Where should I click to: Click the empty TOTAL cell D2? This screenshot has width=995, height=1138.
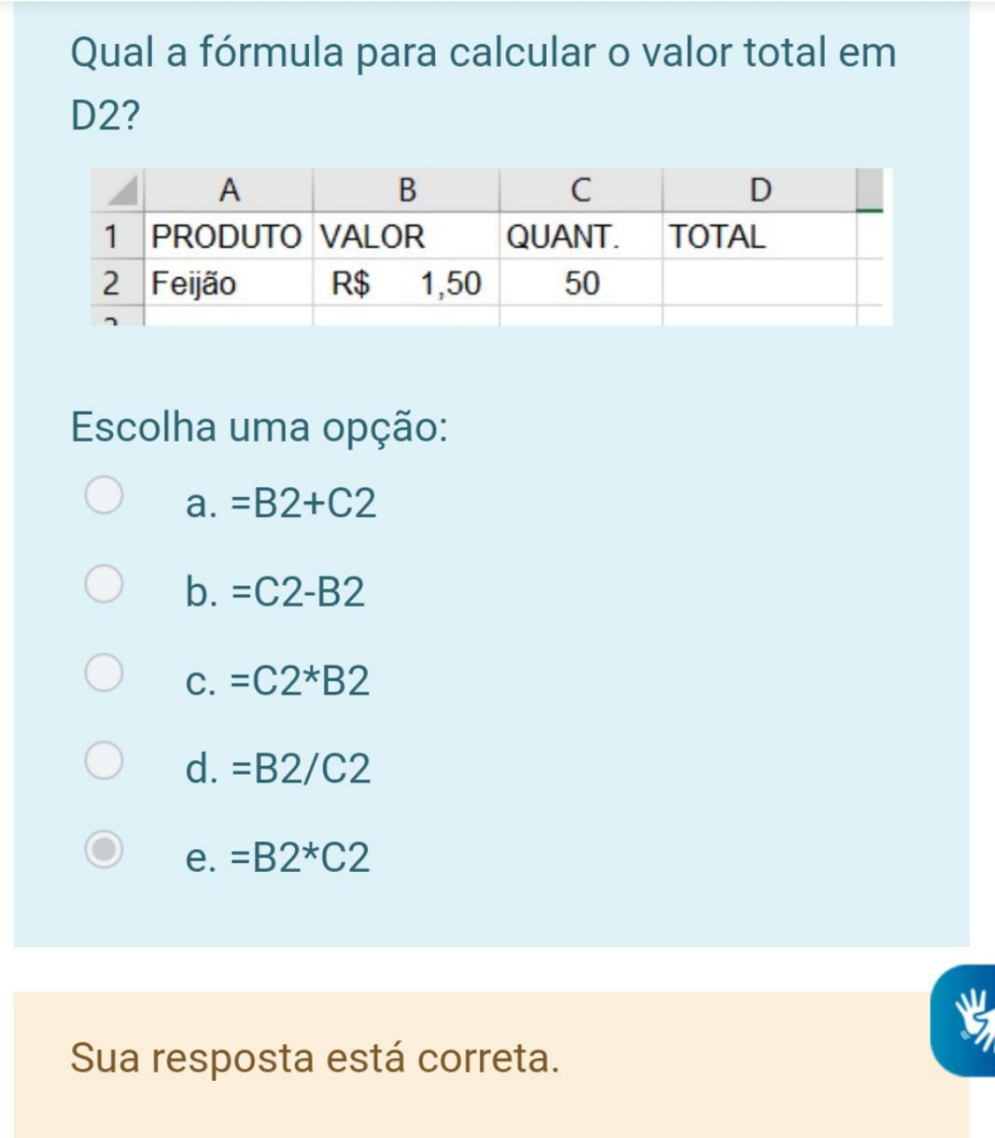tap(760, 284)
